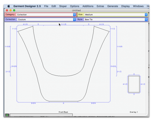The image size is (153, 121).
Task: Expand the Size dropdown showing Medium
Action: [116, 15]
